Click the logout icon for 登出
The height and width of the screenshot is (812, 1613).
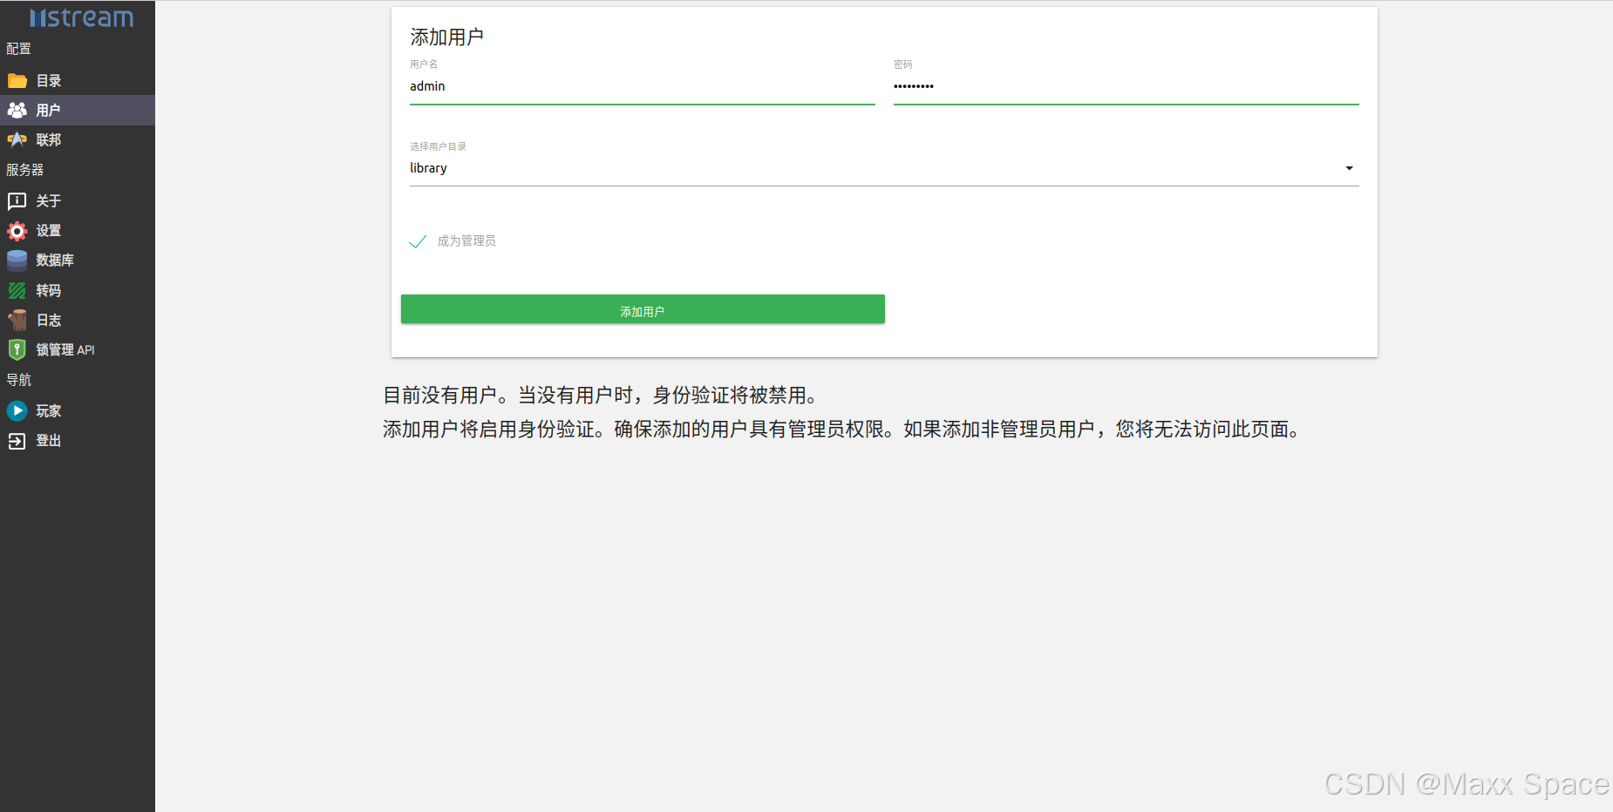[x=17, y=441]
